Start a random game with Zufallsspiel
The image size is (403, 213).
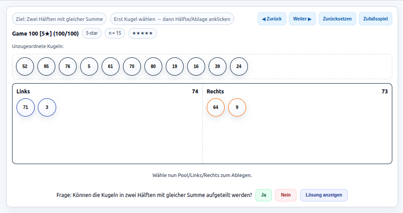(375, 19)
